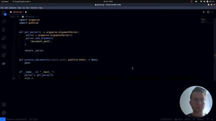This screenshot has height=121, width=216.
Task: Open the Extensions view
Action: (4, 55)
